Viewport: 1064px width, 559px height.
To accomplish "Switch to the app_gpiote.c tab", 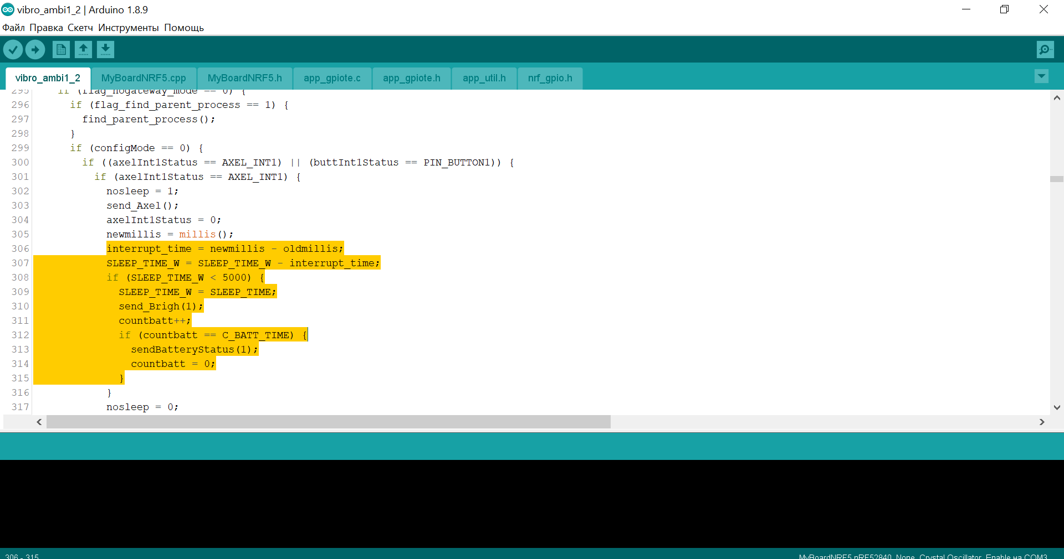I will 332,78.
